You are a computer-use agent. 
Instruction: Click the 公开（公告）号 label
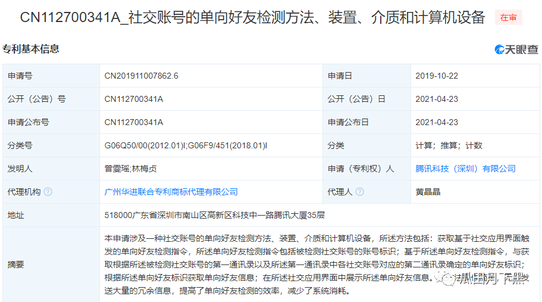(x=37, y=99)
